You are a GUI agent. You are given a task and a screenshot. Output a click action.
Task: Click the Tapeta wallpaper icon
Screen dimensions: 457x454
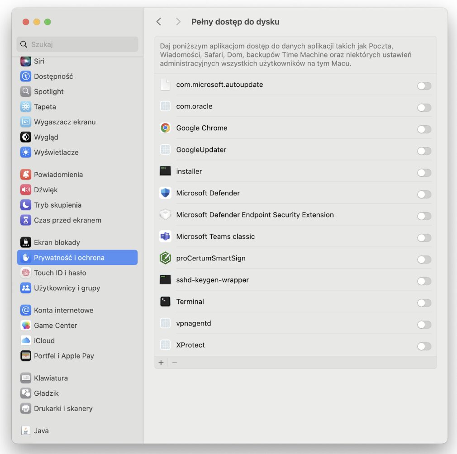26,107
